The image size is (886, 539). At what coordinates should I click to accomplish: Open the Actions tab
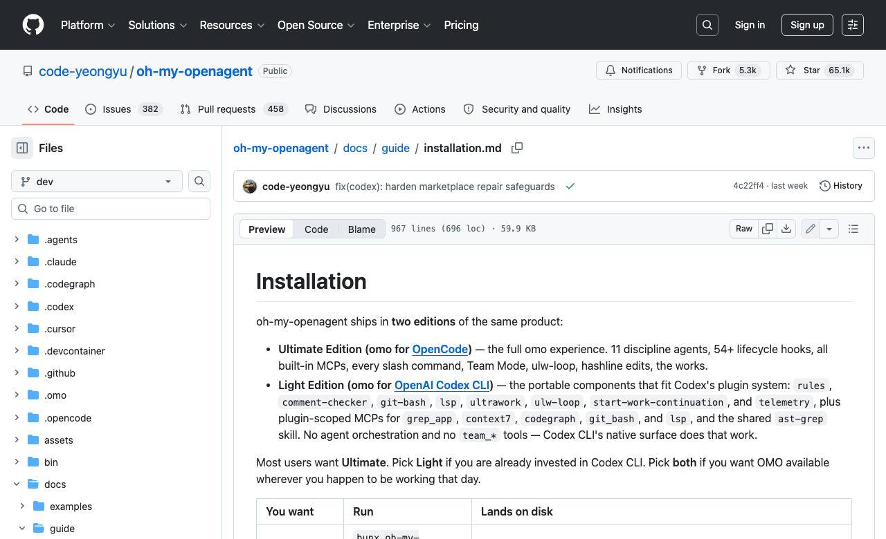tap(420, 109)
